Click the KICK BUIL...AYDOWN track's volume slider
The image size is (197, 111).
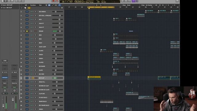[x=58, y=16]
